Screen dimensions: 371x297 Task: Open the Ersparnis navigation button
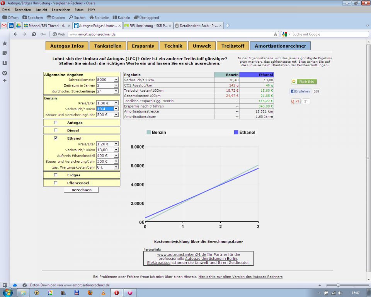click(143, 46)
